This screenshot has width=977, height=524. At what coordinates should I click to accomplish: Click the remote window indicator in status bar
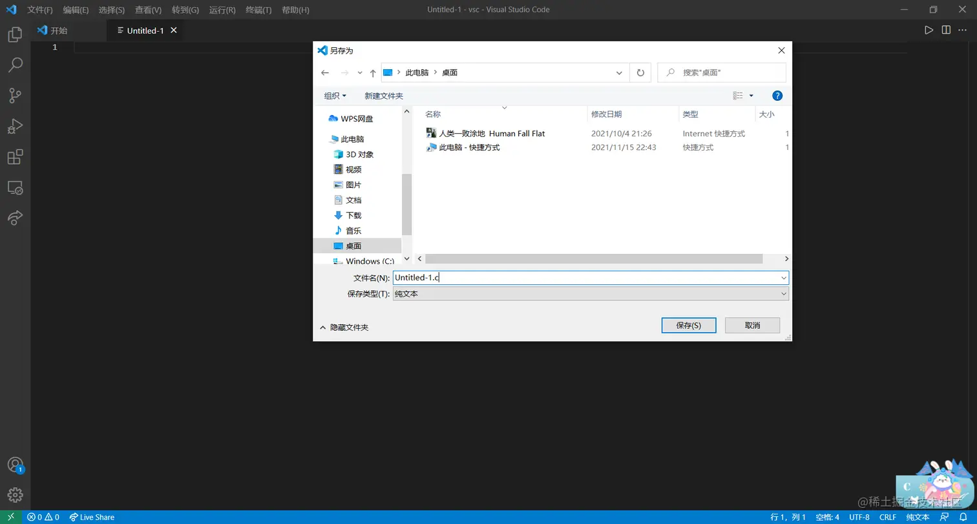point(11,517)
